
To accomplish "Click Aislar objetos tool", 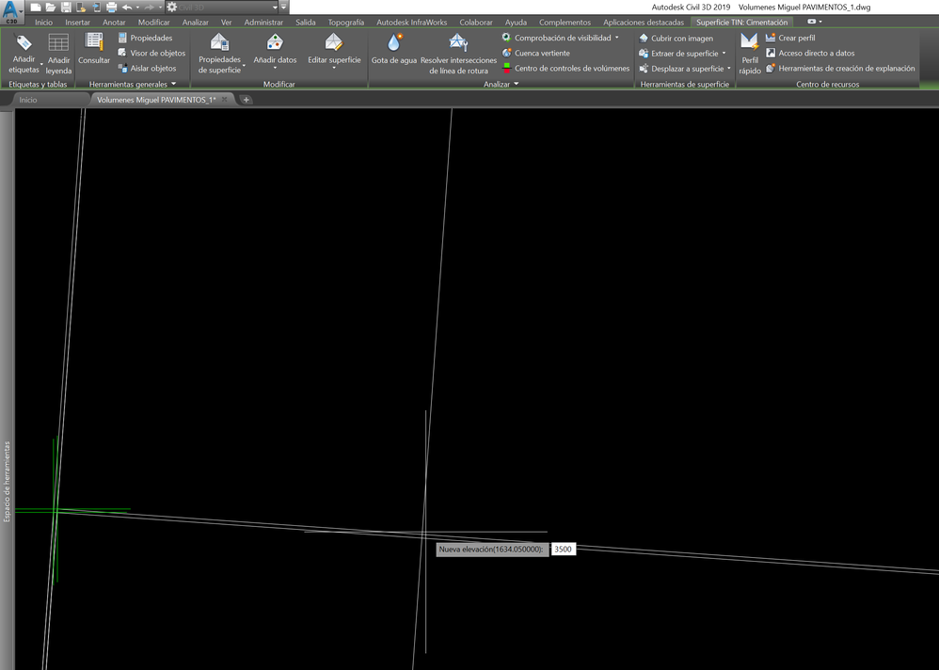I will point(147,69).
